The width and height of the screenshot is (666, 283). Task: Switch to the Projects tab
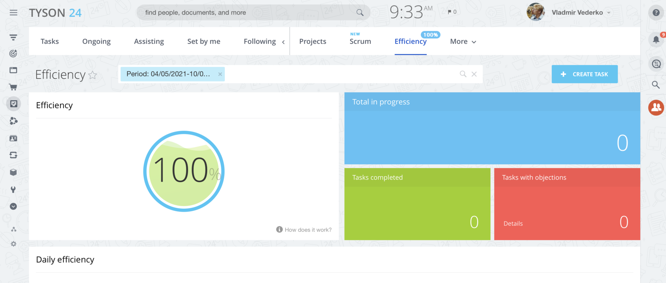coord(313,41)
